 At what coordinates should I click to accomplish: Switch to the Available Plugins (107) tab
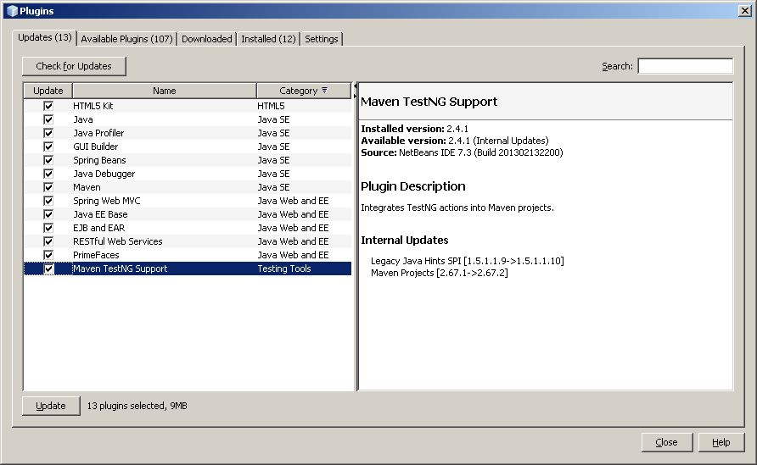tap(126, 39)
